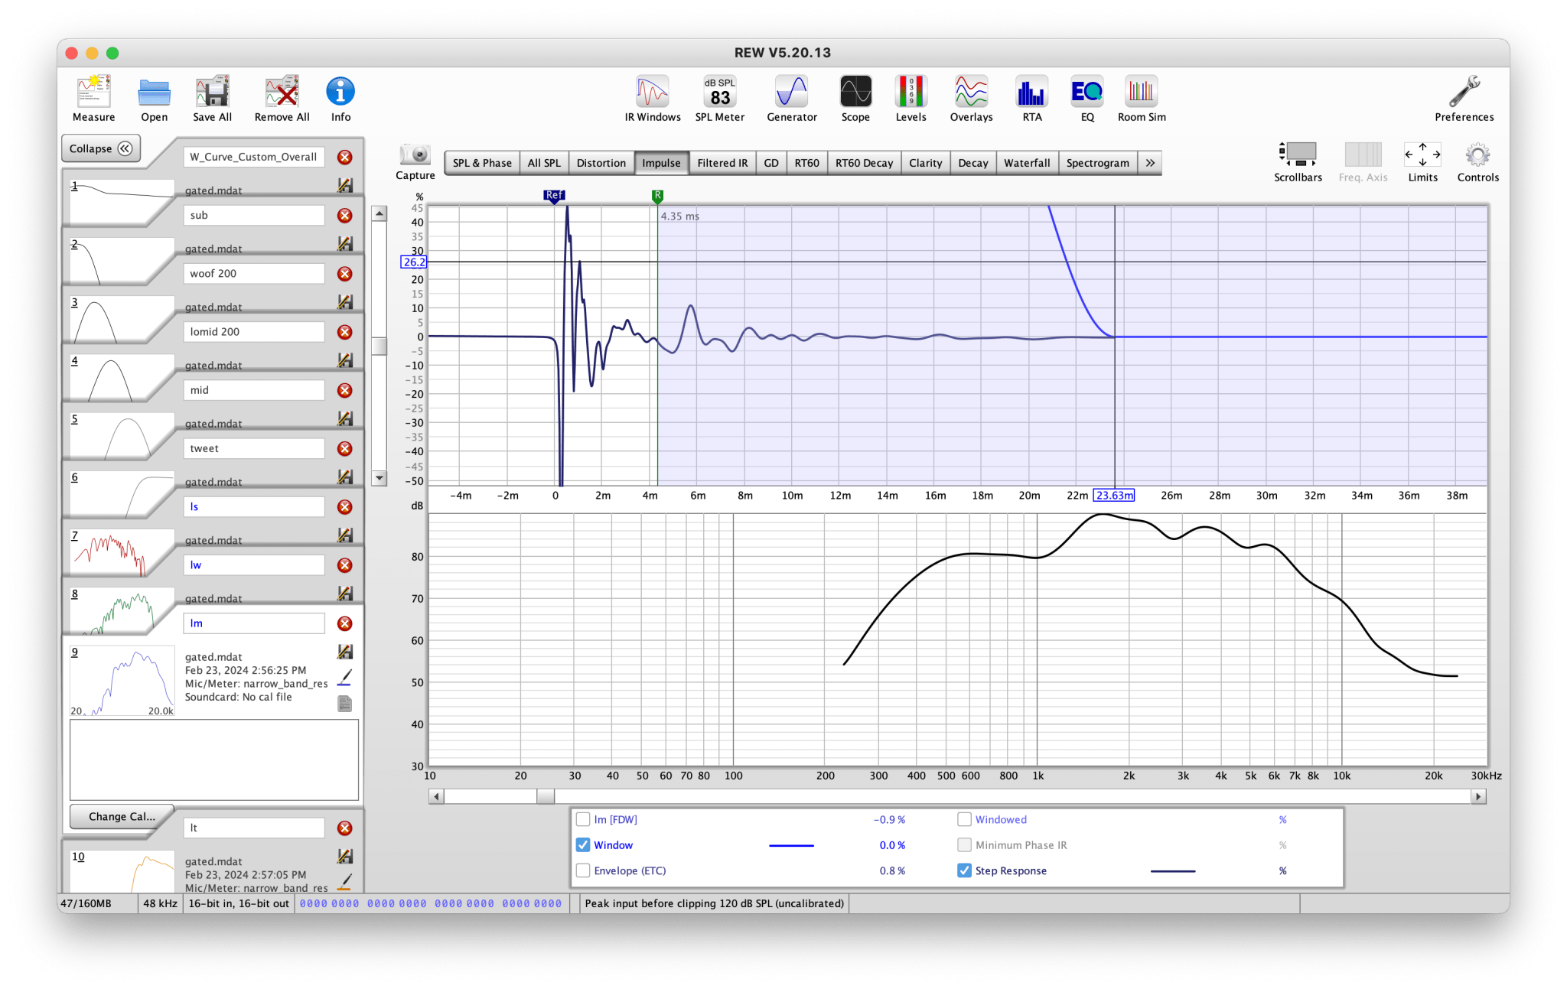Toggle the Minimum Phase IR checkbox
Viewport: 1567px width, 989px height.
tap(964, 845)
